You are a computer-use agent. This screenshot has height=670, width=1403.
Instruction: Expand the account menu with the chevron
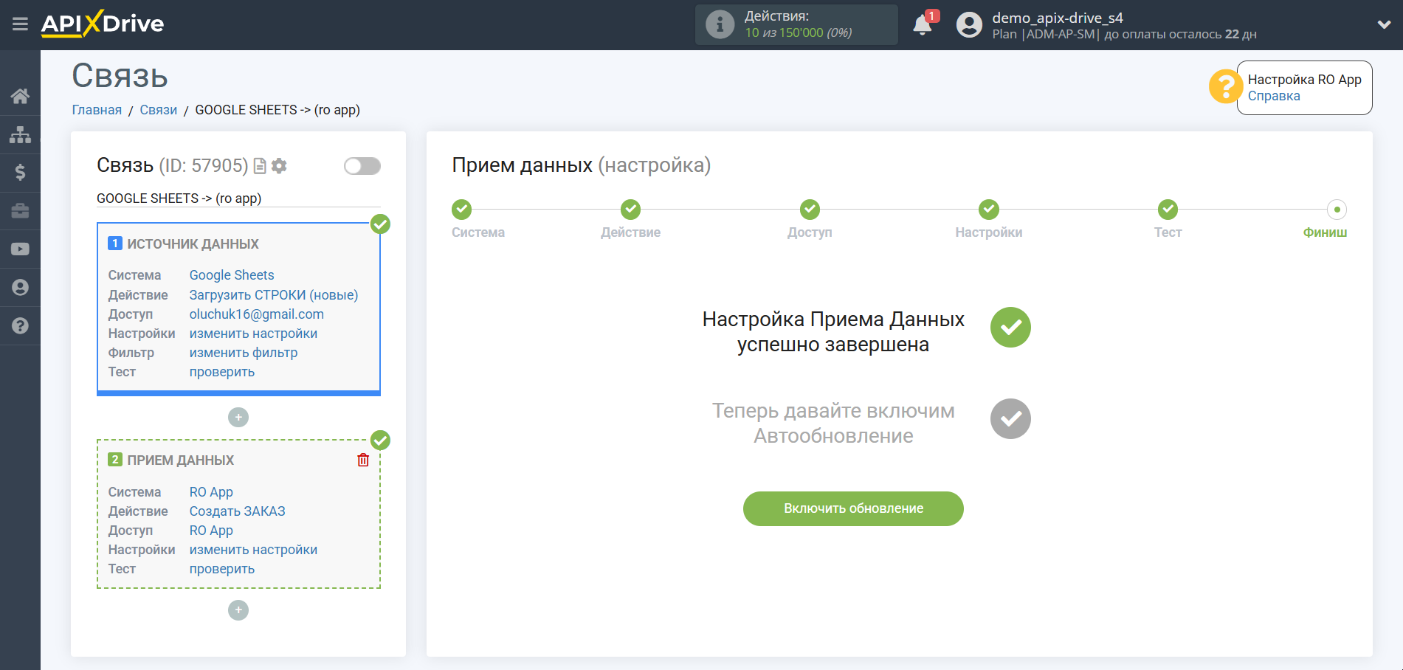(x=1382, y=24)
